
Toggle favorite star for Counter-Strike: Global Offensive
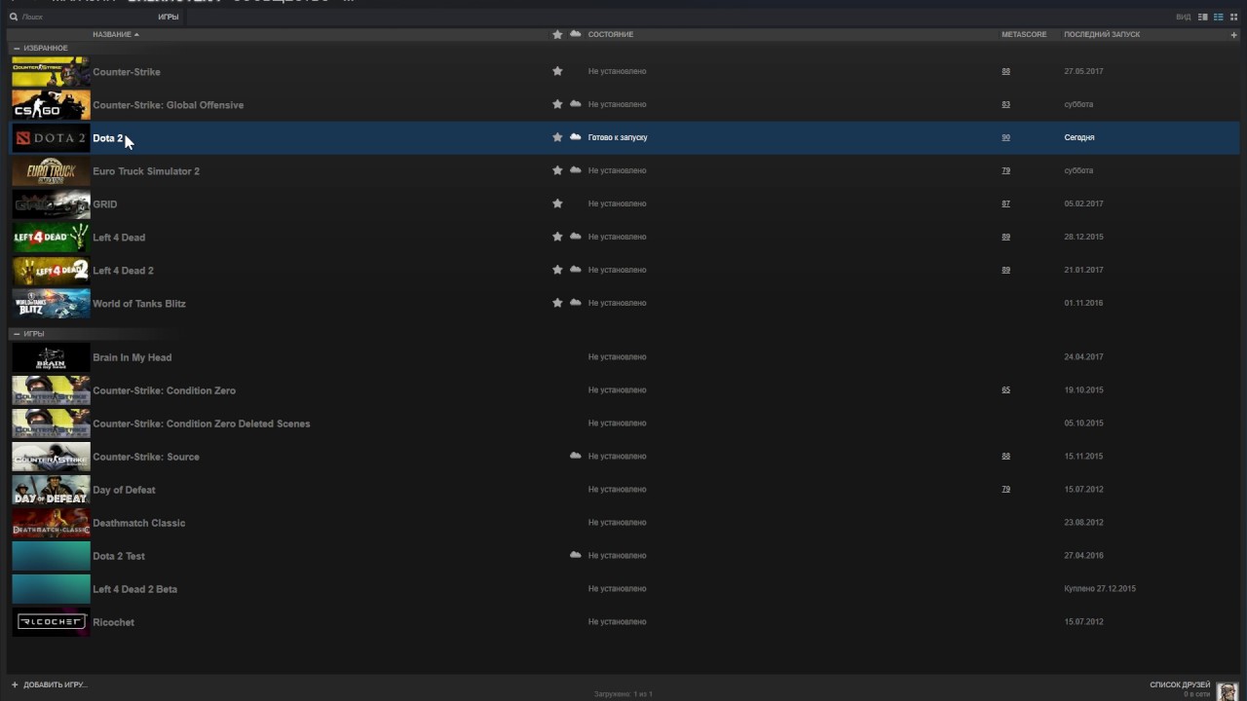[557, 104]
